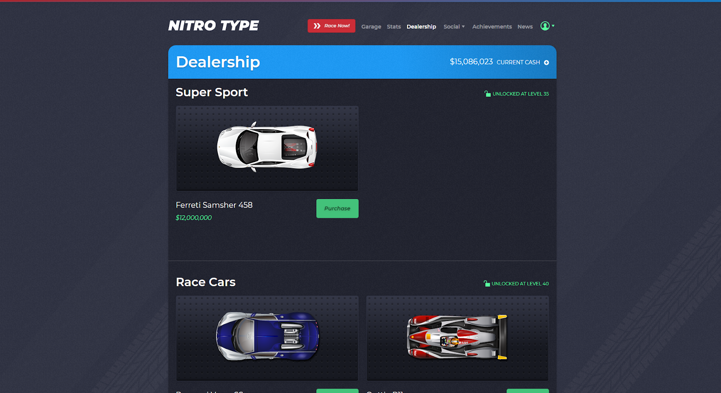Select the blue race car thumbnail
Screen dimensions: 721x393
point(267,338)
